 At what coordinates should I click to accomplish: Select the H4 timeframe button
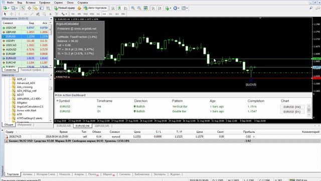(104, 14)
